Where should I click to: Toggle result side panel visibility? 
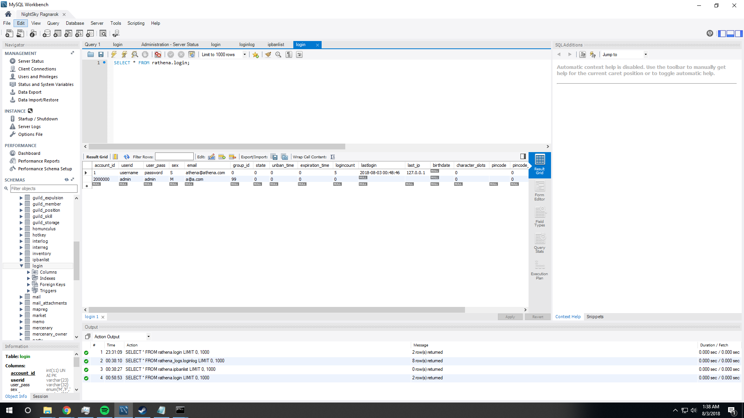(523, 156)
